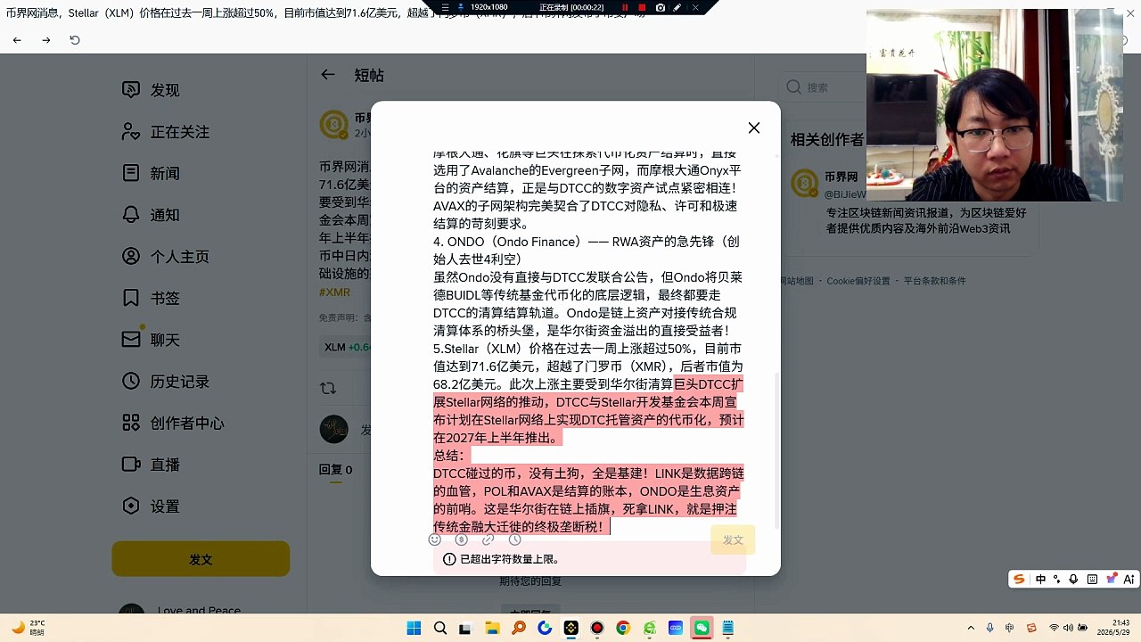Stop the screen recording

click(642, 7)
